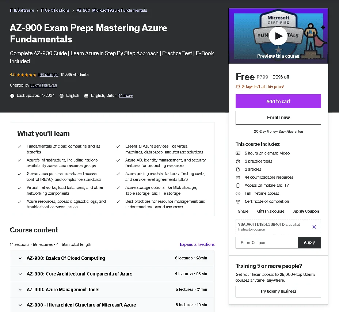This screenshot has width=339, height=312.
Task: Click the practice tests question icon
Action: 238,161
